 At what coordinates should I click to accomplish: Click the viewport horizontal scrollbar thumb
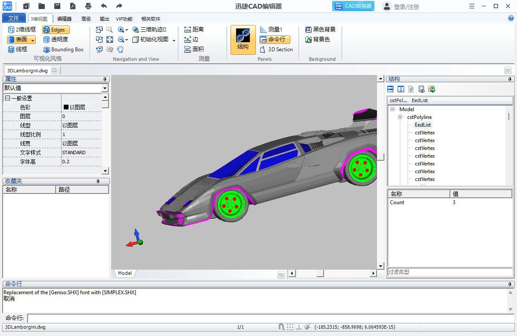pos(320,274)
